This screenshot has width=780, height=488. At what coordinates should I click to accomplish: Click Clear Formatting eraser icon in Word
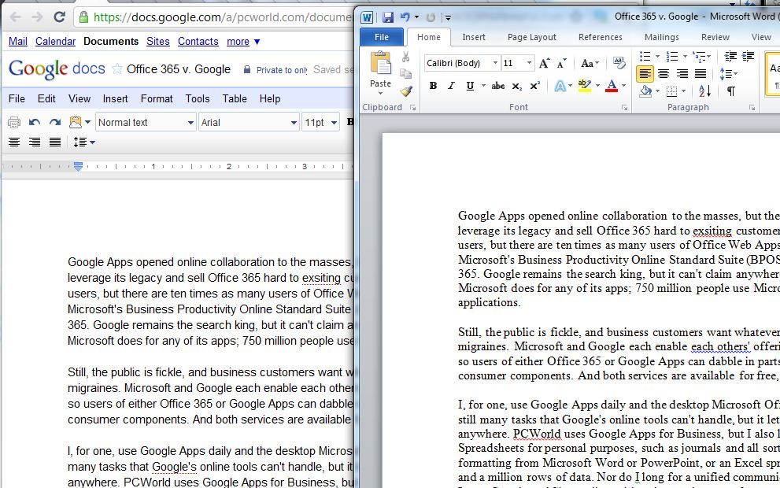tap(619, 63)
